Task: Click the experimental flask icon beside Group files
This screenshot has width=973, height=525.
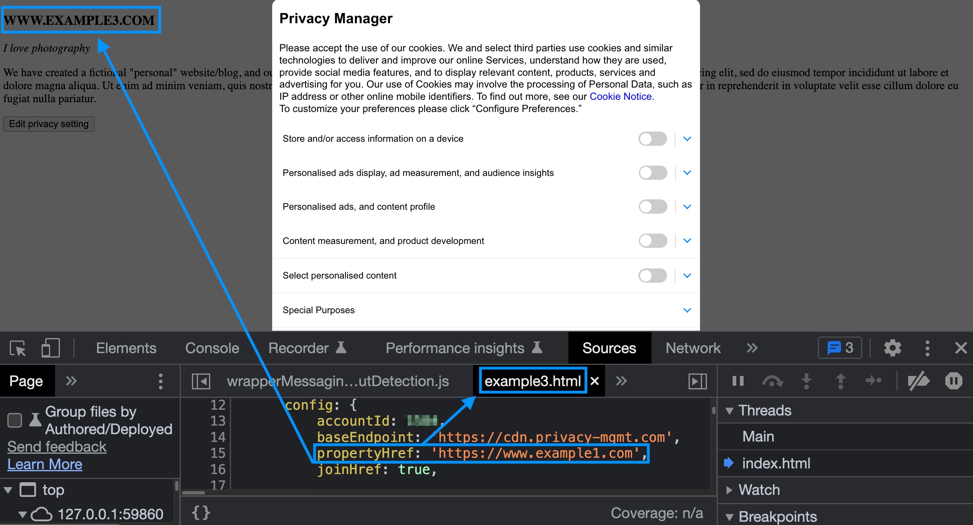Action: 35,420
